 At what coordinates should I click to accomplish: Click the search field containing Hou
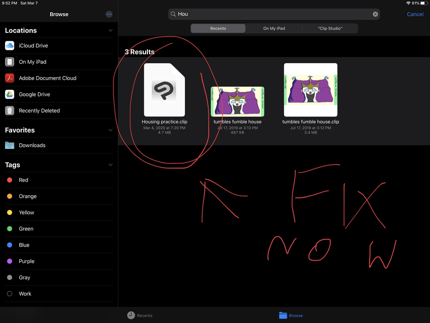tap(273, 14)
